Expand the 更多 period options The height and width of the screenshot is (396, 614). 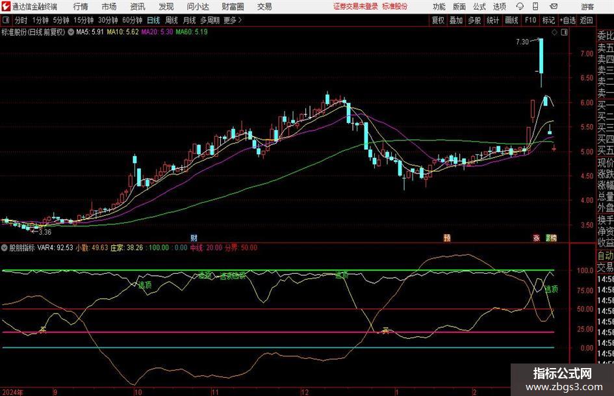[233, 20]
